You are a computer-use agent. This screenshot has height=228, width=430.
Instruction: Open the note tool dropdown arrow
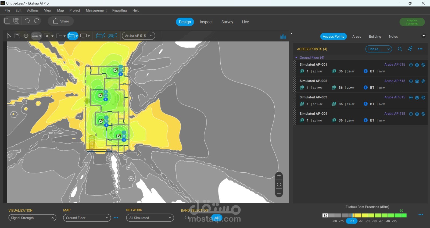click(x=89, y=36)
